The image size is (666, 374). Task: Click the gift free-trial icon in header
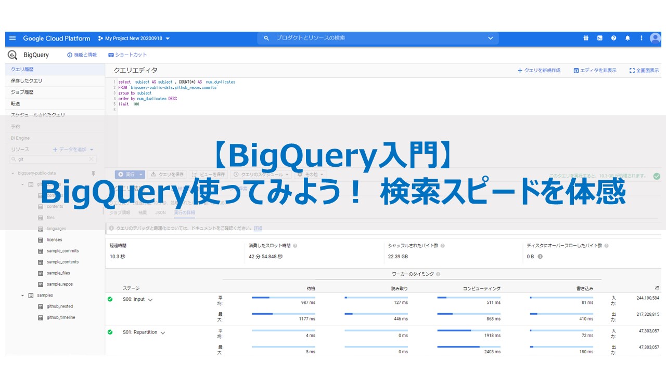(x=586, y=38)
